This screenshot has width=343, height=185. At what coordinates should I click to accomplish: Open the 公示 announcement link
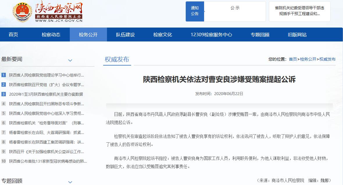click(x=235, y=8)
